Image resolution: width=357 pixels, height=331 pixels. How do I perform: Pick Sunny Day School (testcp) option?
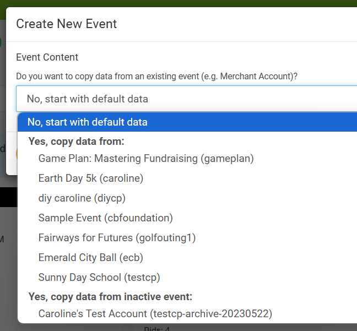(x=99, y=278)
